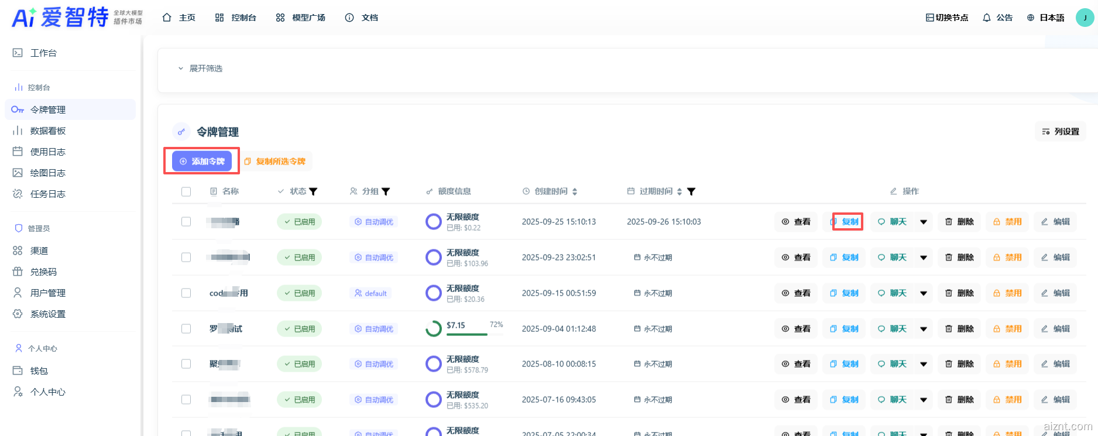Click 查看 for the 2025-07-16 token
1098x436 pixels.
point(796,400)
